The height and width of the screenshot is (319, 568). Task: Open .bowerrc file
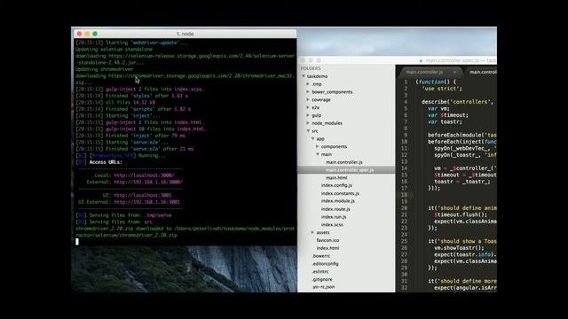click(321, 256)
